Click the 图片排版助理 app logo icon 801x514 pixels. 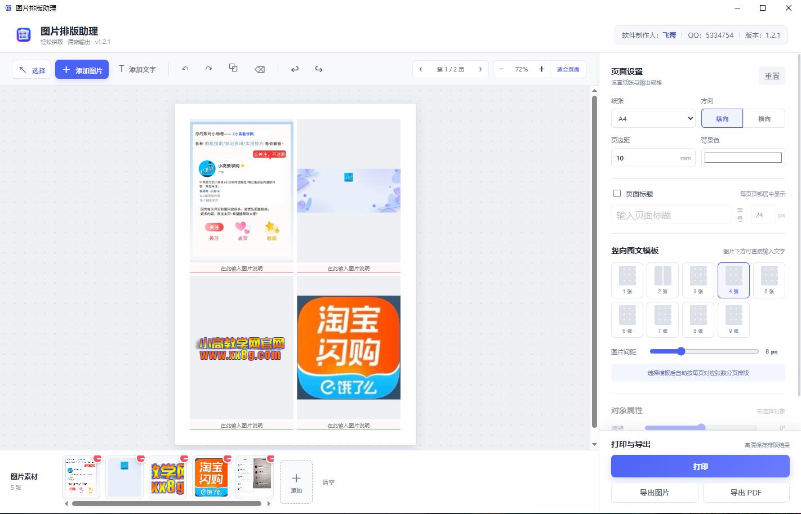[24, 35]
